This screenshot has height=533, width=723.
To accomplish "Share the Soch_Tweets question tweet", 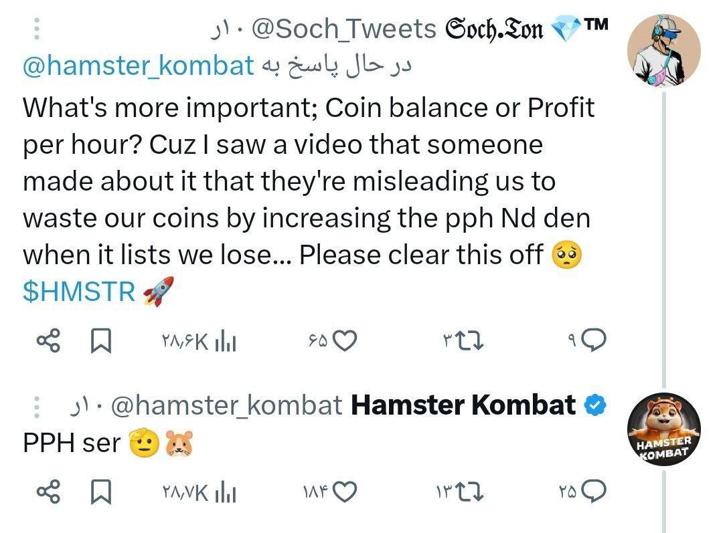I will click(x=48, y=342).
